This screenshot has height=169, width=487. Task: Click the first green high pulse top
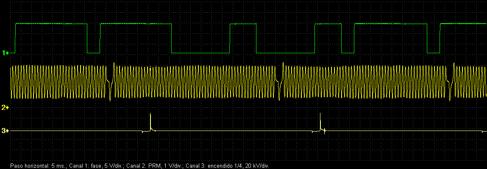(x=51, y=24)
